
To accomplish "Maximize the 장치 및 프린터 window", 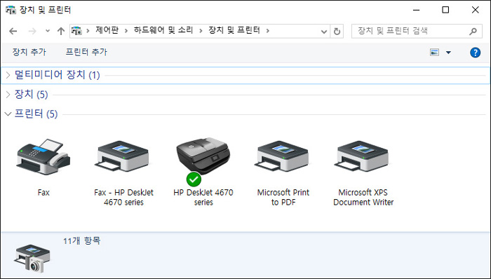I will pyautogui.click(x=445, y=10).
